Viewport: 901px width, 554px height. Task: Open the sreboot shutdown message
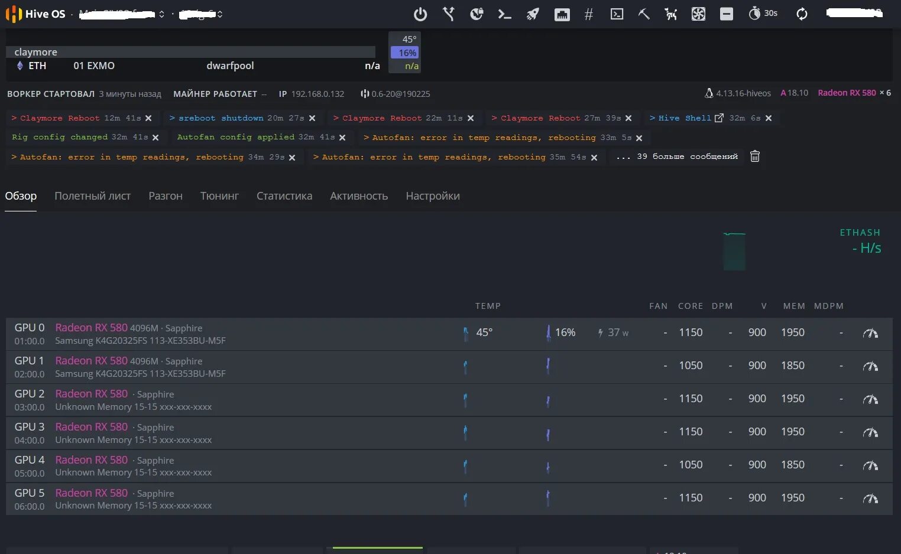pyautogui.click(x=236, y=118)
